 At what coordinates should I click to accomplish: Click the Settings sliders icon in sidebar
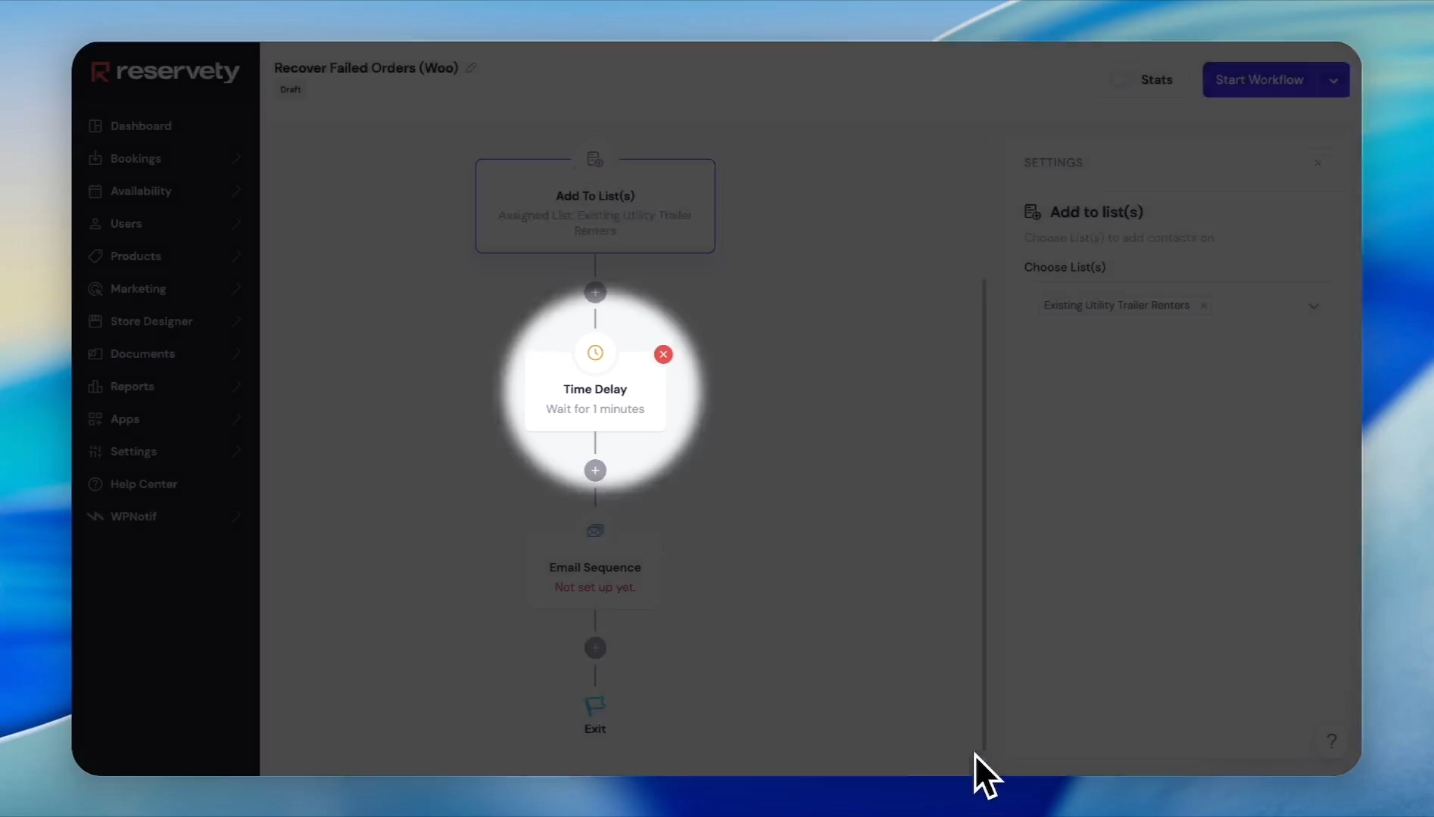(95, 451)
